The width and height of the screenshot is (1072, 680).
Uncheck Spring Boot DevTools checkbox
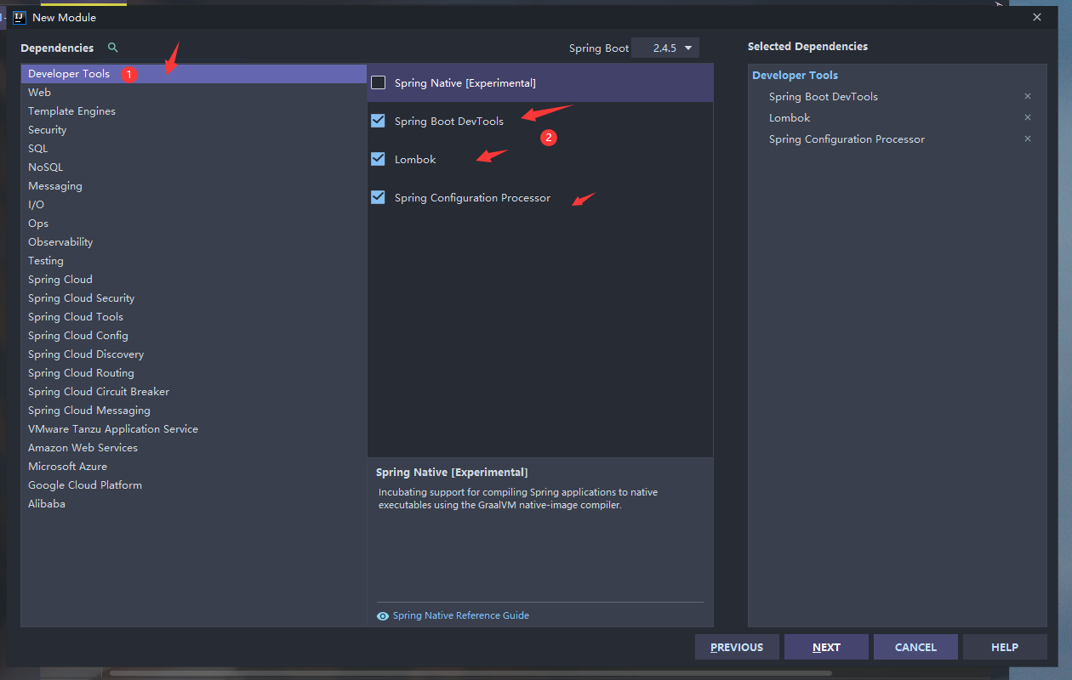pyautogui.click(x=379, y=121)
